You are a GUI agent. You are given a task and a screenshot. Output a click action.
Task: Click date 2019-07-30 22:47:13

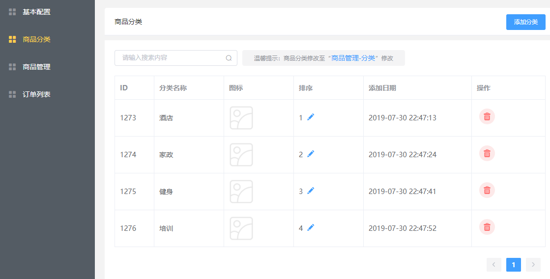(403, 118)
